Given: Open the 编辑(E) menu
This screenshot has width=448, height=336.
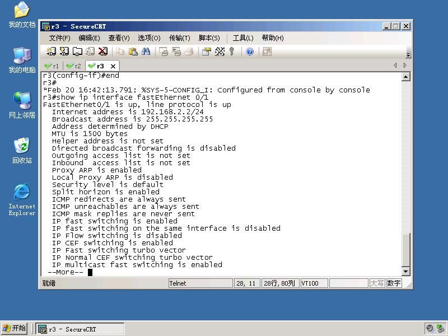Looking at the screenshot, I should click(89, 38).
